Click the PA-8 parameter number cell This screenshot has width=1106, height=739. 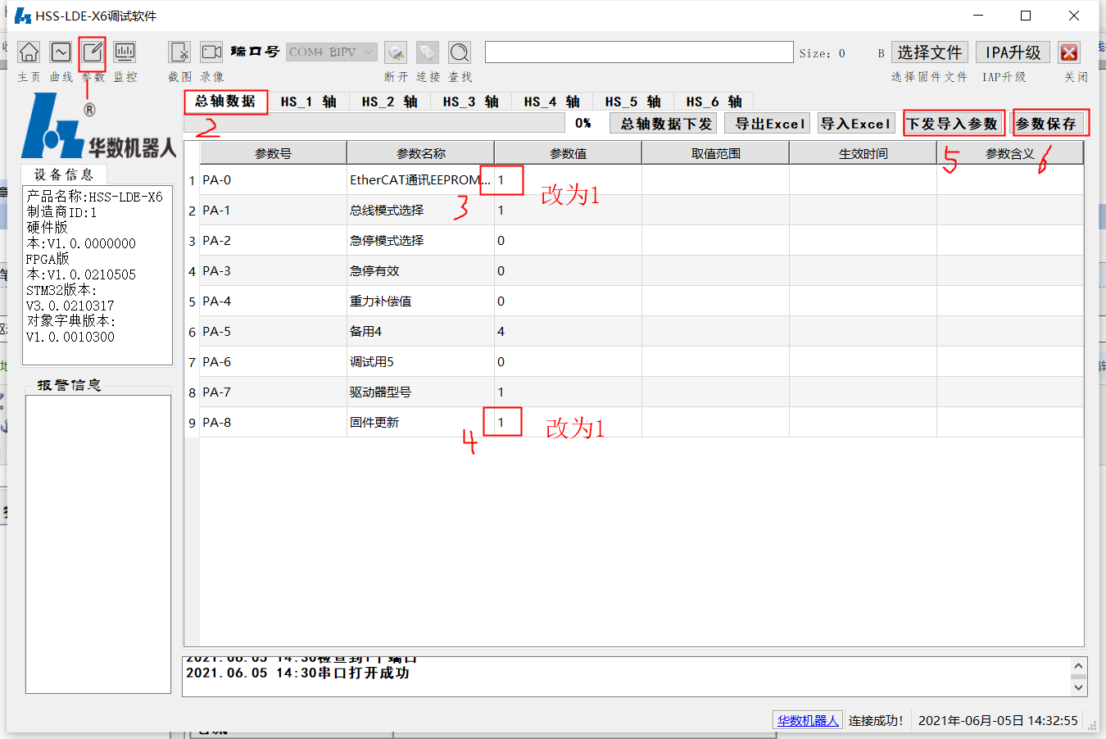273,423
